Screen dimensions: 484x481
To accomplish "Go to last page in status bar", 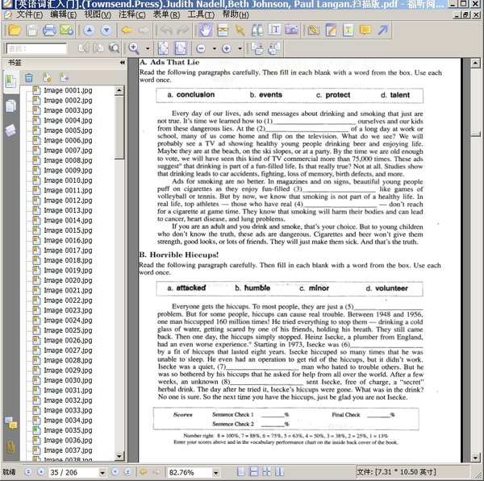I will click(127, 472).
